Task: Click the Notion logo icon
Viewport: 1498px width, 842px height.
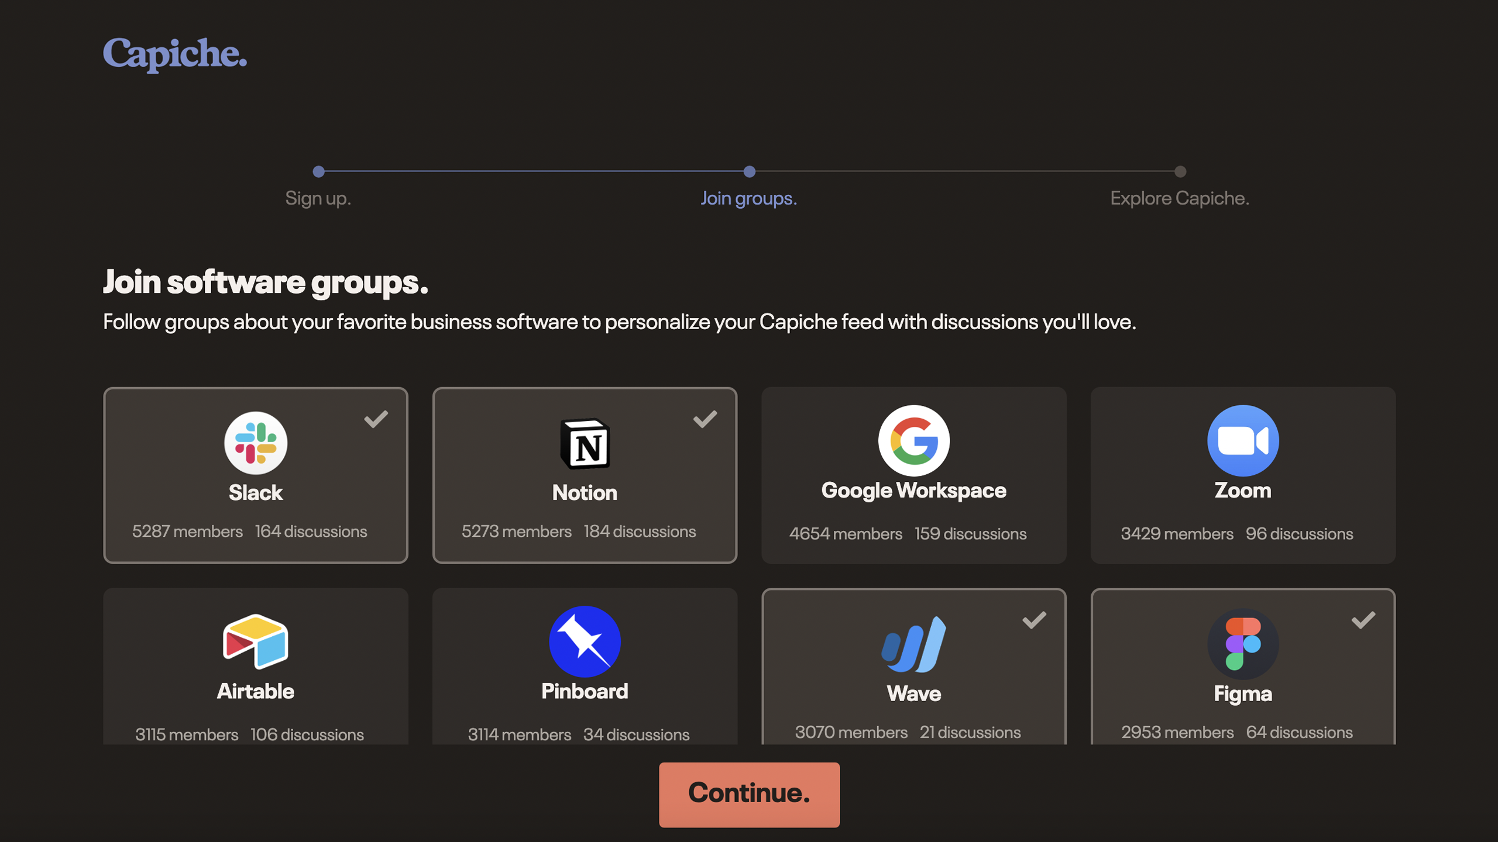Action: pos(585,444)
